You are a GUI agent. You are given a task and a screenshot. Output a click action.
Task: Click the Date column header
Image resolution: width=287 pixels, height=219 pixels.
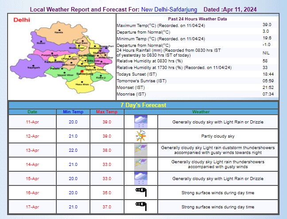(x=32, y=112)
